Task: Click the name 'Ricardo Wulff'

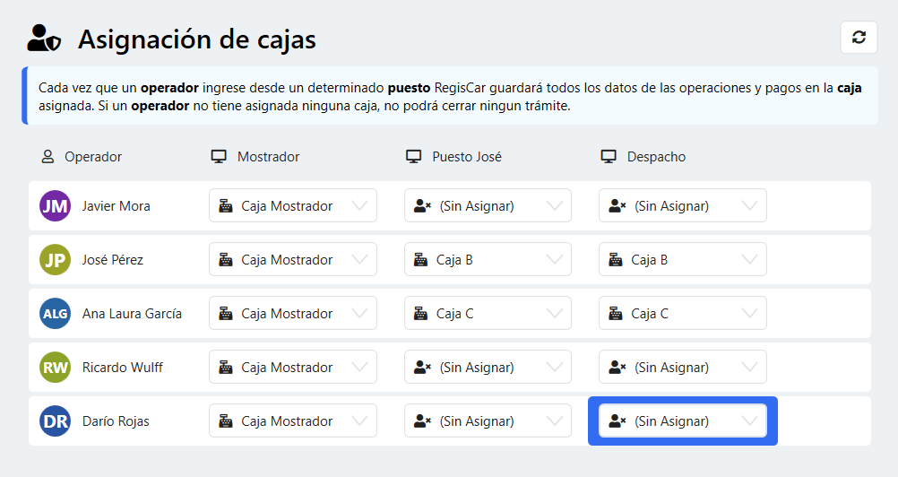Action: [123, 368]
